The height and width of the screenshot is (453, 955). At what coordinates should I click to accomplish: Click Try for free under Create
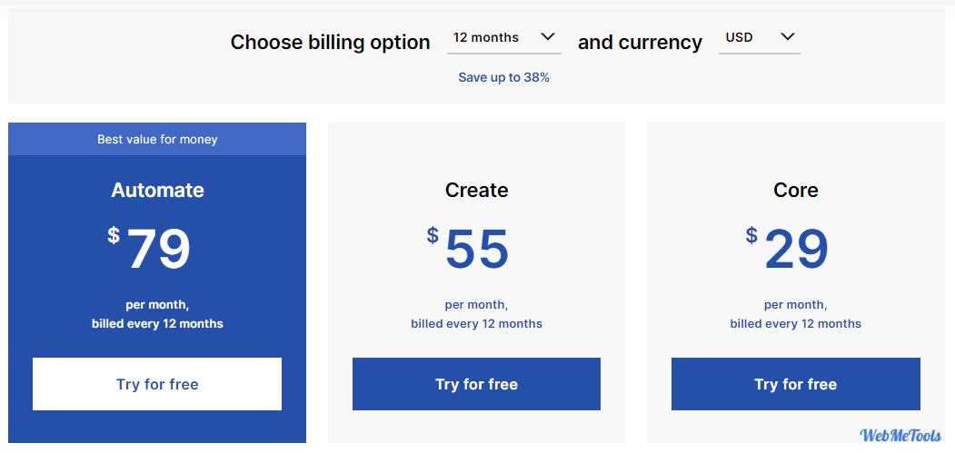tap(476, 384)
